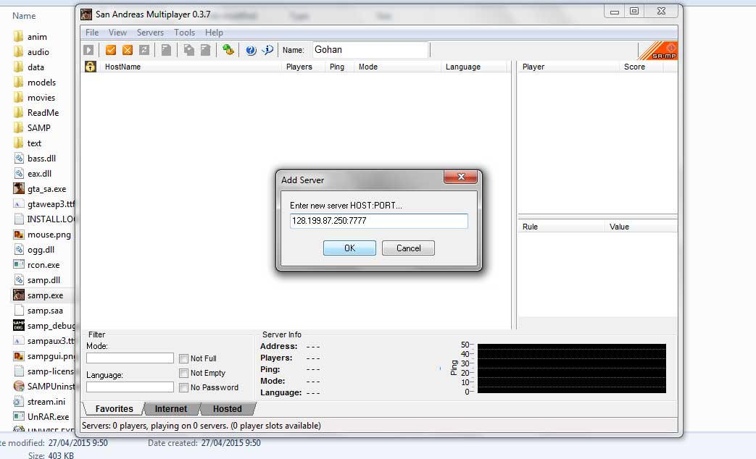Switch to the Internet tab
This screenshot has width=756, height=459.
(170, 409)
